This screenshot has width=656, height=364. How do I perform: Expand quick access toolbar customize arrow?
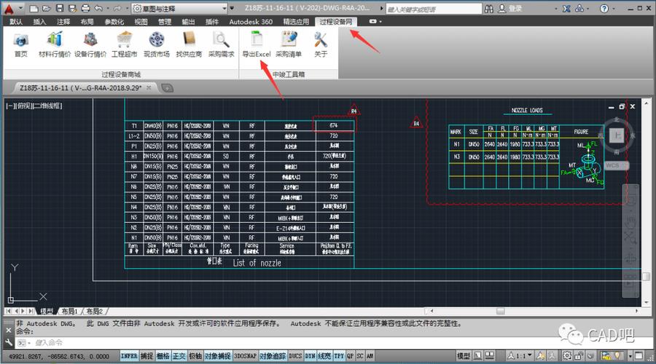coord(231,8)
